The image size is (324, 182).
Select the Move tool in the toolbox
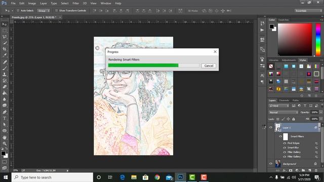(x=5, y=24)
